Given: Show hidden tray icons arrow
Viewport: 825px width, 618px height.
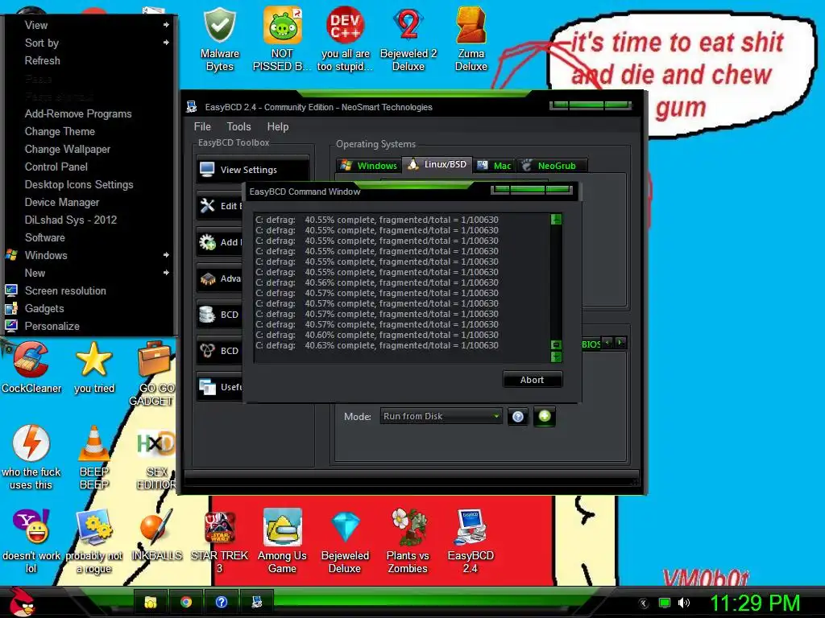Looking at the screenshot, I should point(643,604).
